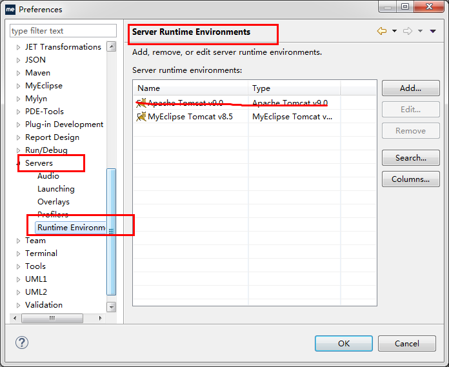Select Audio under Servers
449x367 pixels.
click(48, 176)
